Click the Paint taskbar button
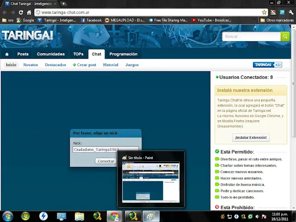The width and height of the screenshot is (296, 222). coord(151,216)
